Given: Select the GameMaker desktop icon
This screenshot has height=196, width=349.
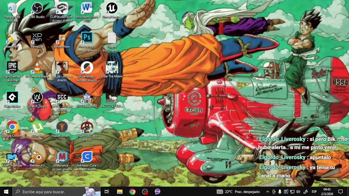Looking at the screenshot, I should [x=12, y=100].
